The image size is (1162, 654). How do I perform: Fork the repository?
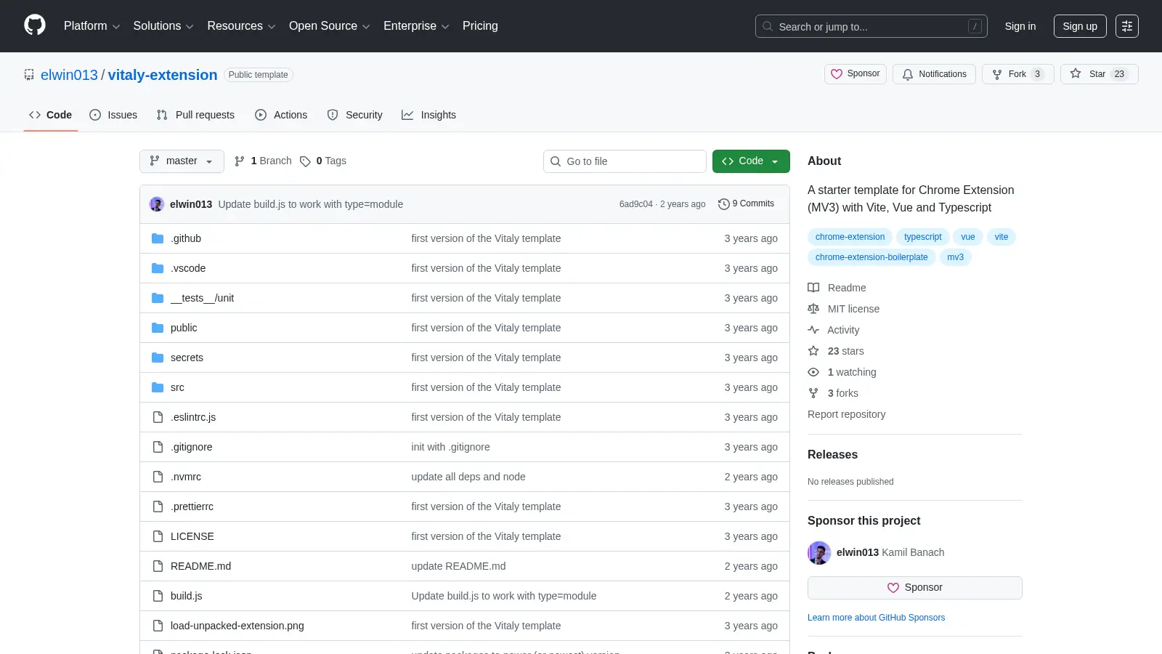[1017, 74]
